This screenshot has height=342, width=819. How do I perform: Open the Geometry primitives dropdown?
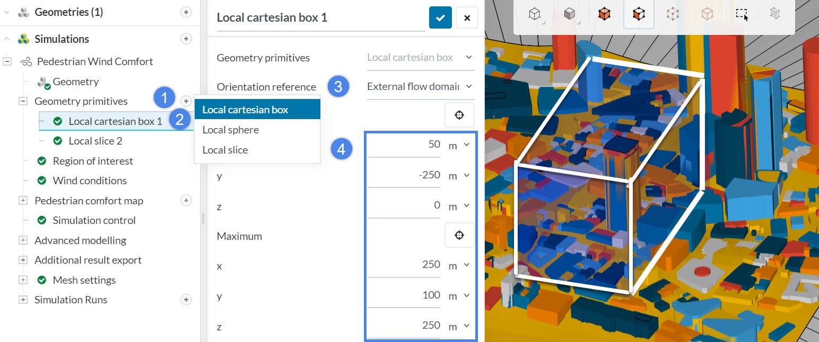coord(419,57)
